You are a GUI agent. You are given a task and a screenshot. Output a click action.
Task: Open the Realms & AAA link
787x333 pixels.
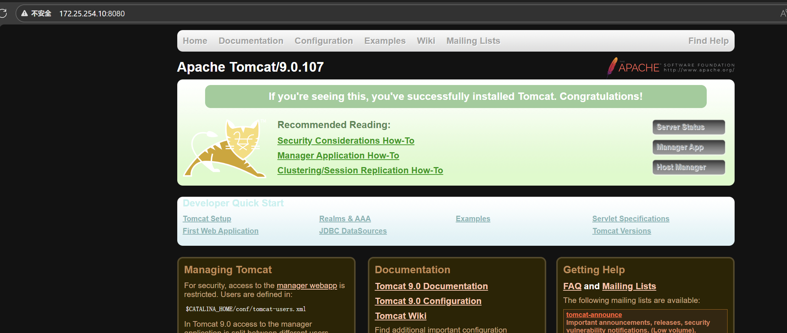pyautogui.click(x=345, y=219)
